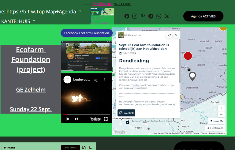This screenshot has height=150, width=235.
Task: Click the YouTube video progress bar
Action: 87,115
